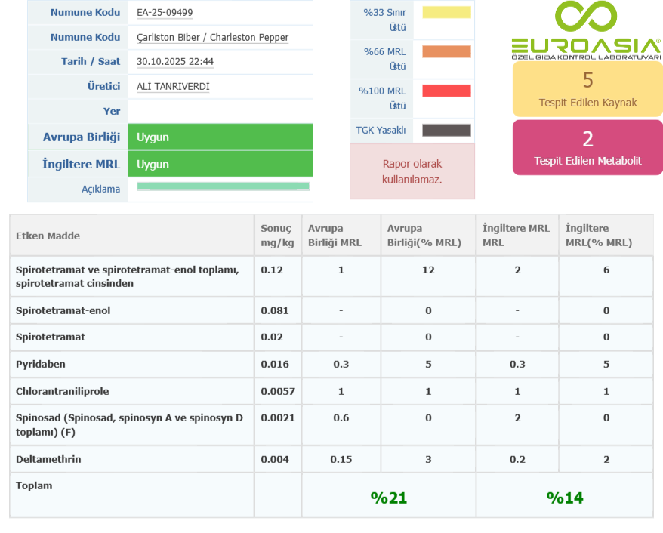Sort by the Sonuç mg/kg column header
663x533 pixels.
pos(276,236)
